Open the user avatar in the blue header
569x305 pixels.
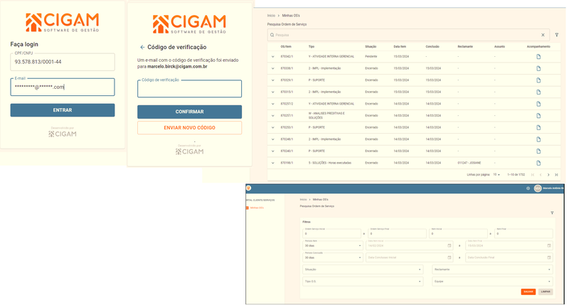pos(538,188)
